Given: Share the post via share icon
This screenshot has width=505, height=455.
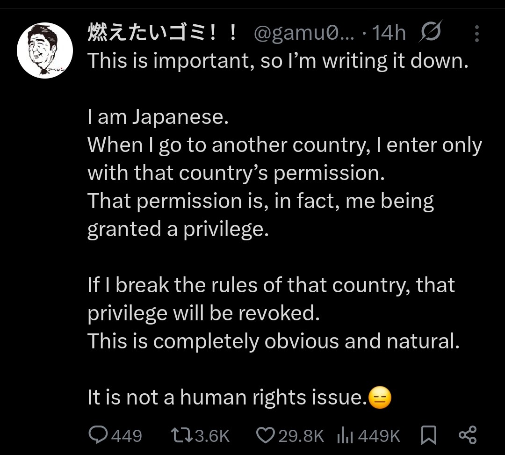Looking at the screenshot, I should coord(467,435).
